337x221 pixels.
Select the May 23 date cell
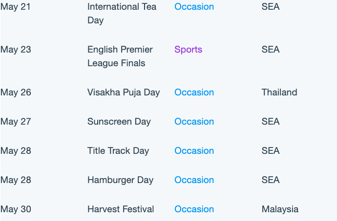(16, 50)
